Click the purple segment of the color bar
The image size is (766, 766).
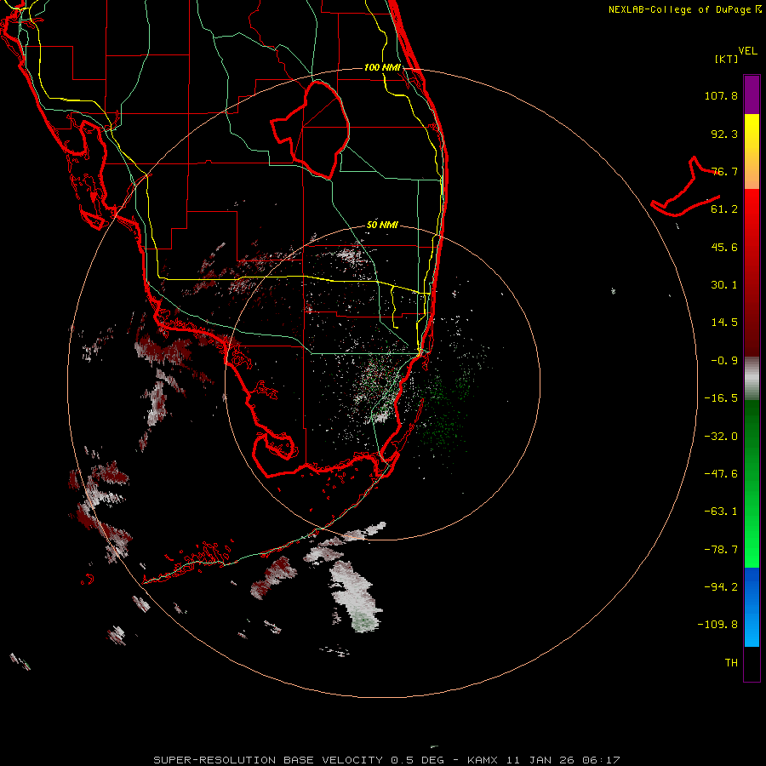coord(752,94)
